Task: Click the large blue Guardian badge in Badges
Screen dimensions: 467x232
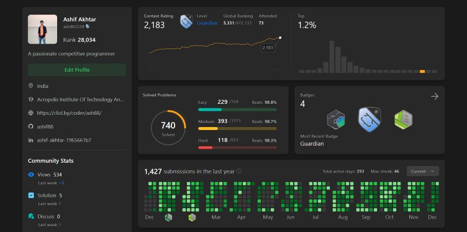Action: pyautogui.click(x=370, y=119)
